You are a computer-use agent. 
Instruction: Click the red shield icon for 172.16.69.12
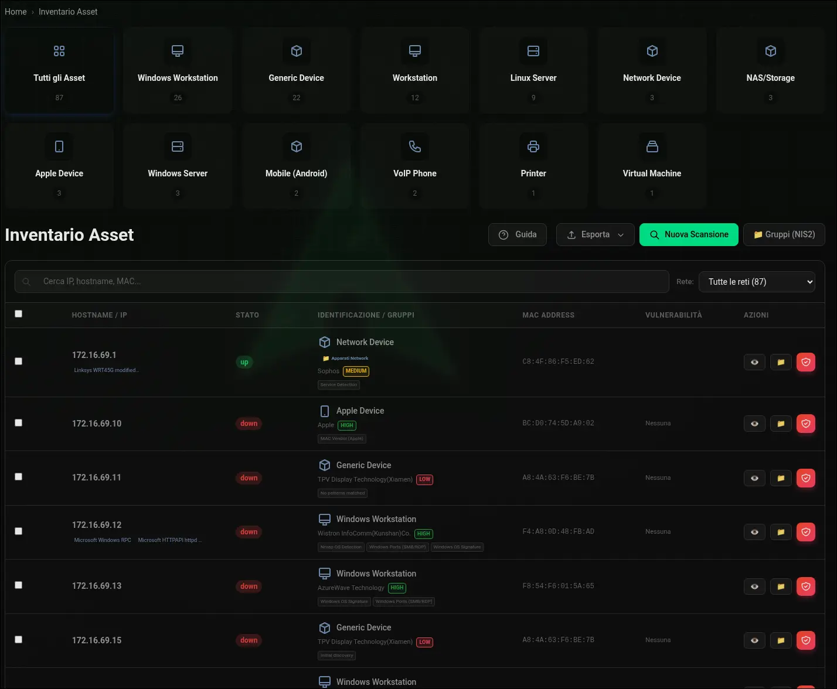(x=806, y=532)
